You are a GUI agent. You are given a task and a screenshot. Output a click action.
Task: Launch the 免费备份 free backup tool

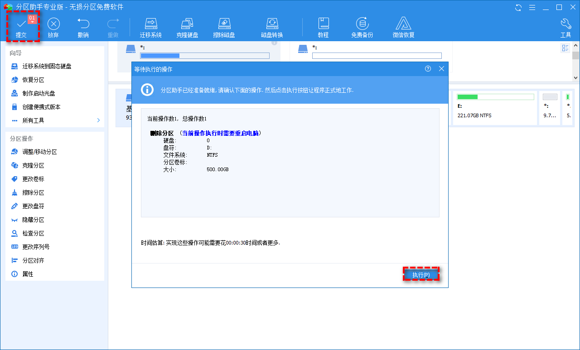click(x=362, y=27)
